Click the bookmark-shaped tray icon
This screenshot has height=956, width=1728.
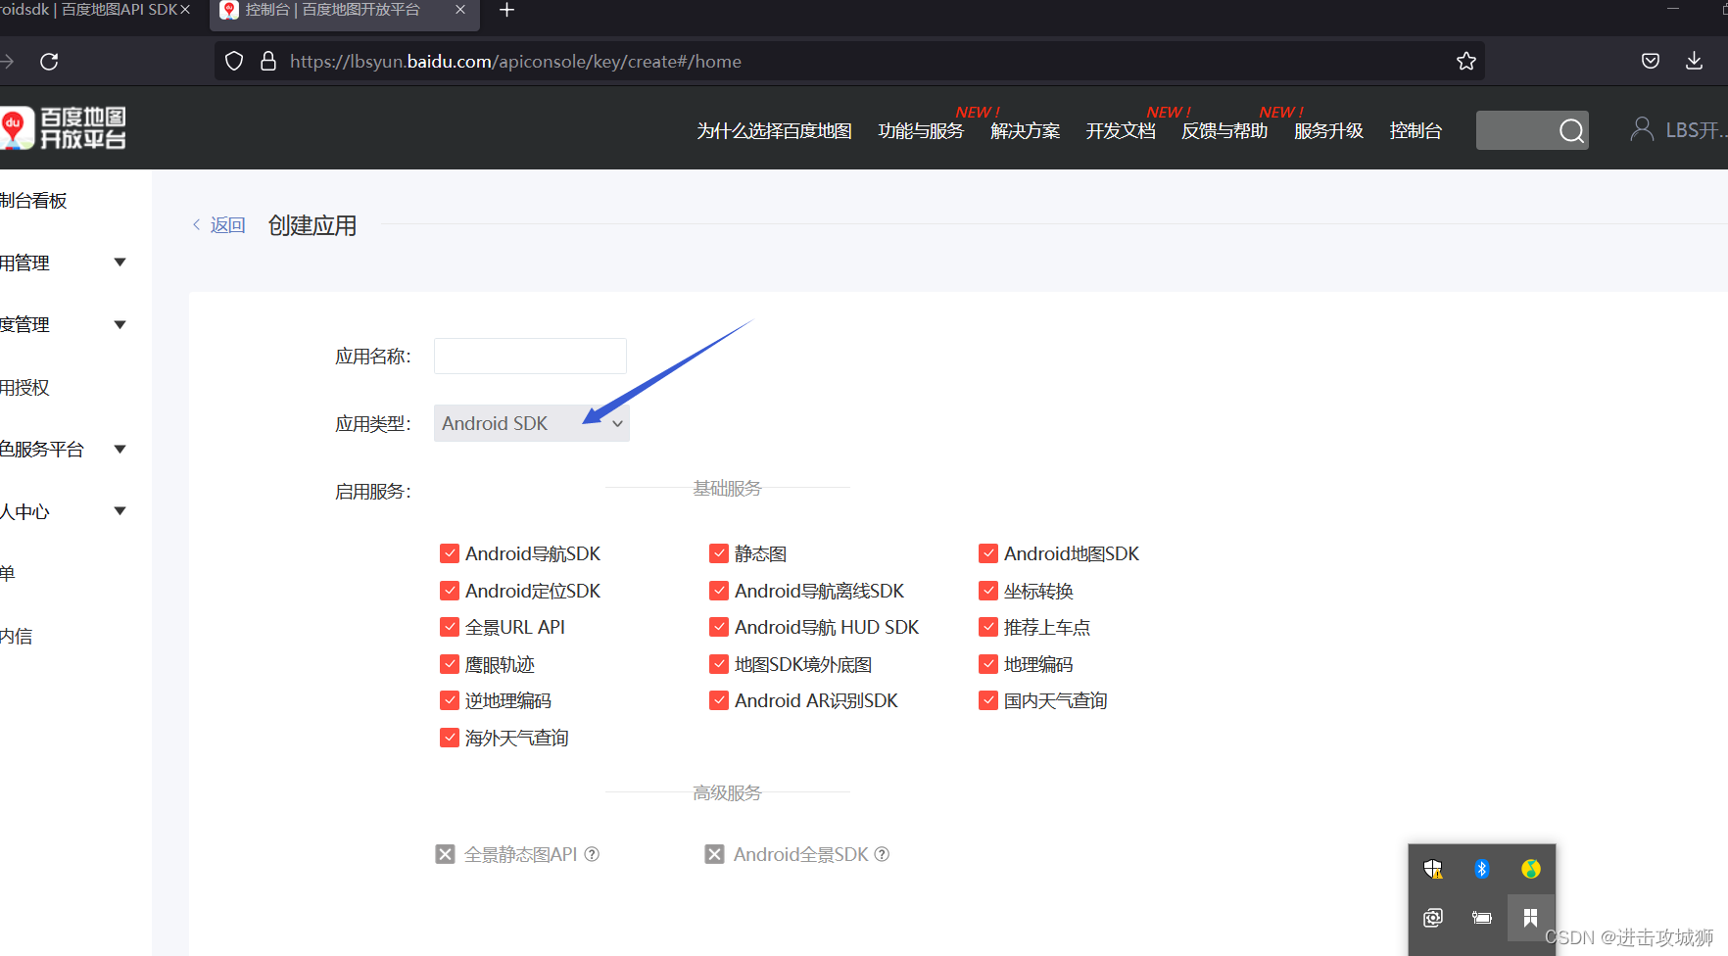click(1530, 918)
